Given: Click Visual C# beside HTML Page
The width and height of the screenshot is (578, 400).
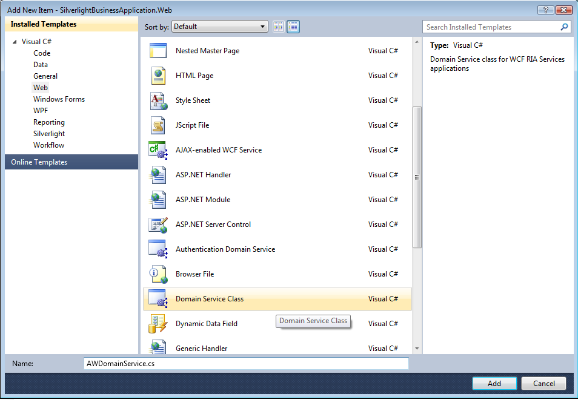Looking at the screenshot, I should point(383,76).
